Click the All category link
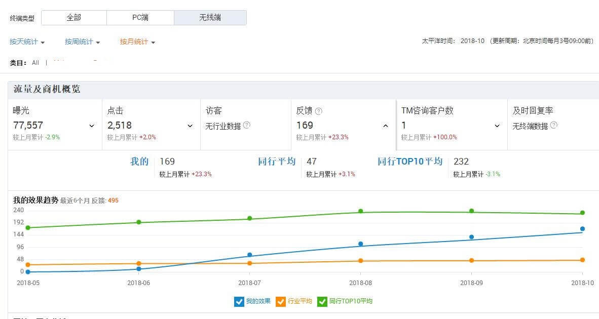599x319 pixels. 35,63
